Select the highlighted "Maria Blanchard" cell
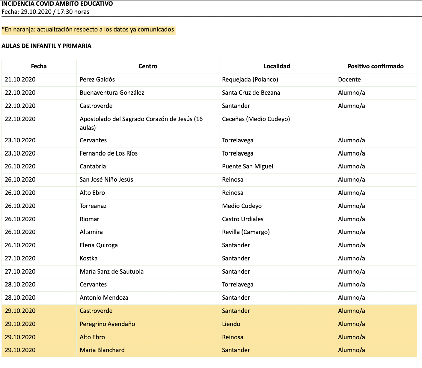This screenshot has height=368, width=422. point(102,350)
